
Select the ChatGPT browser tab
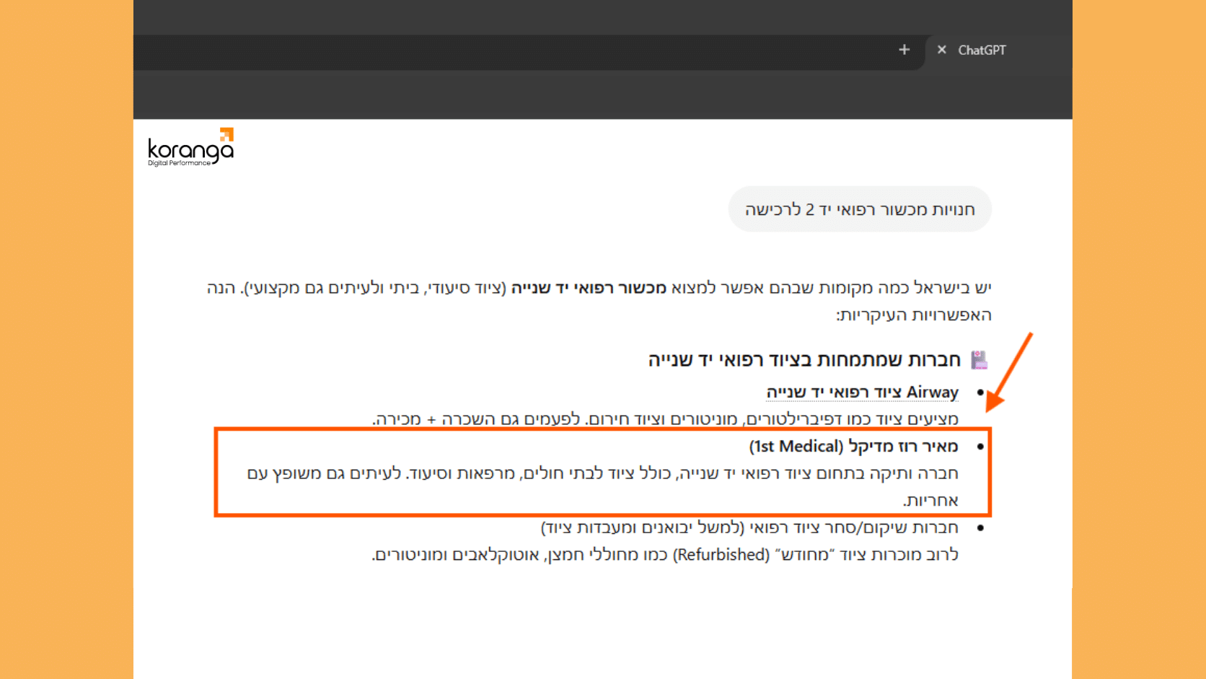[x=998, y=51]
